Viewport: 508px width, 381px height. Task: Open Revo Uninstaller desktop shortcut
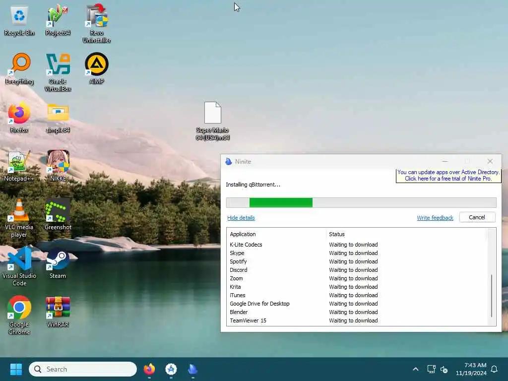97,23
